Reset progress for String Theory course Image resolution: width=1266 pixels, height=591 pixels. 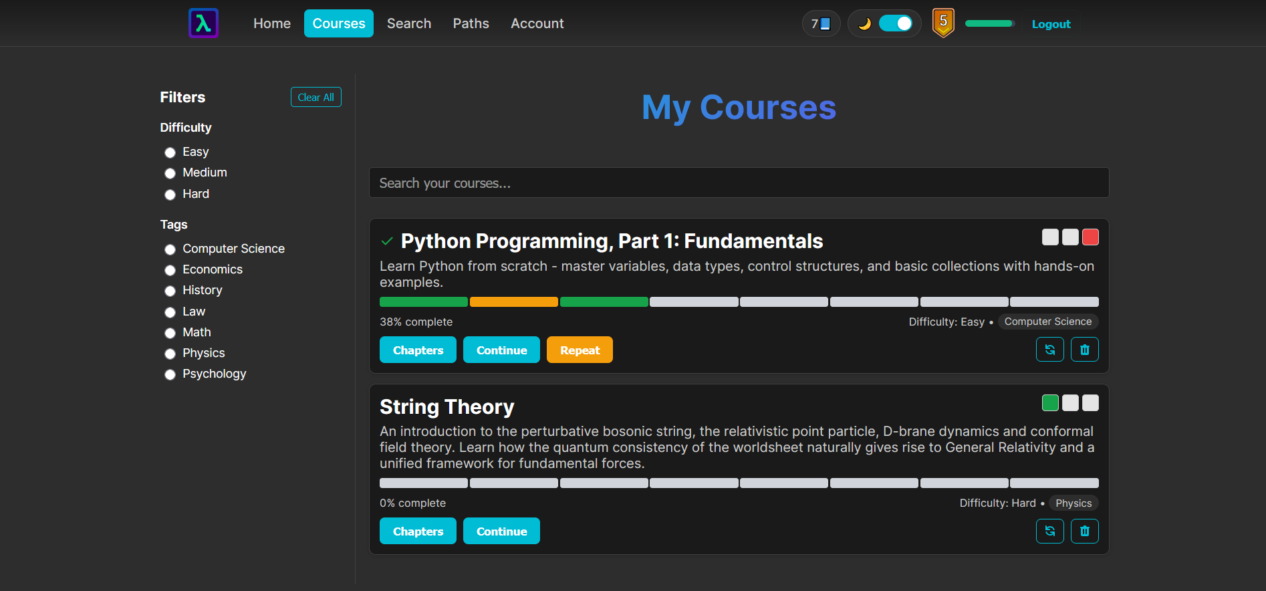[1050, 531]
